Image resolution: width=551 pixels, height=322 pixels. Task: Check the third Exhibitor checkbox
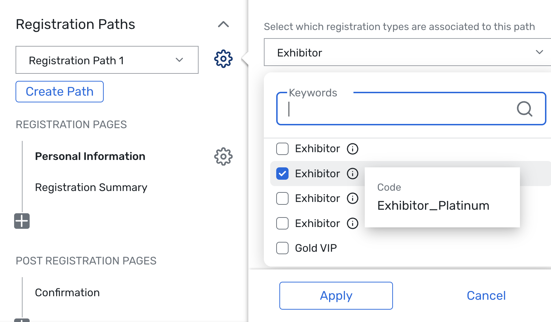click(x=282, y=198)
